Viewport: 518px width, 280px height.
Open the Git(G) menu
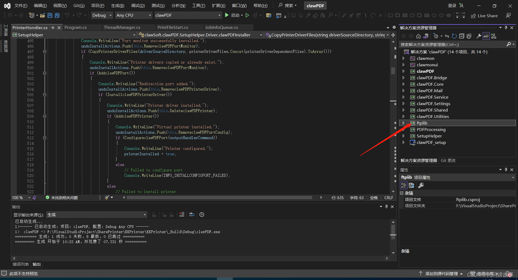(x=79, y=6)
